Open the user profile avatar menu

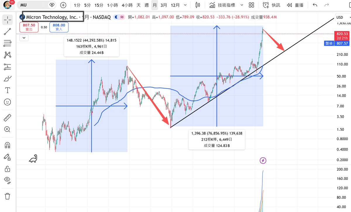pyautogui.click(x=8, y=5)
